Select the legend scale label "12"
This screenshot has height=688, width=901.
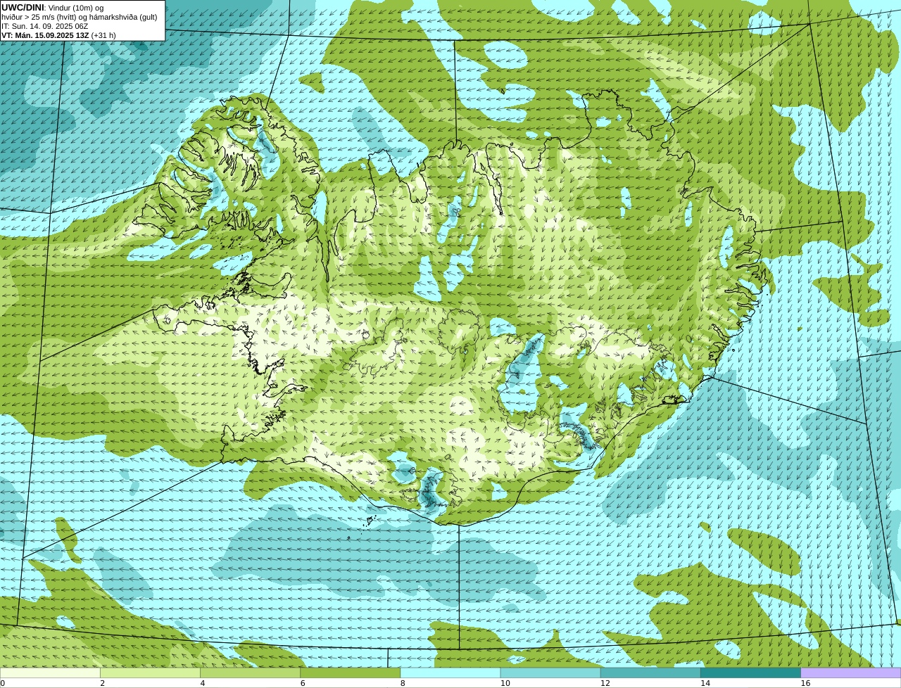pyautogui.click(x=605, y=683)
